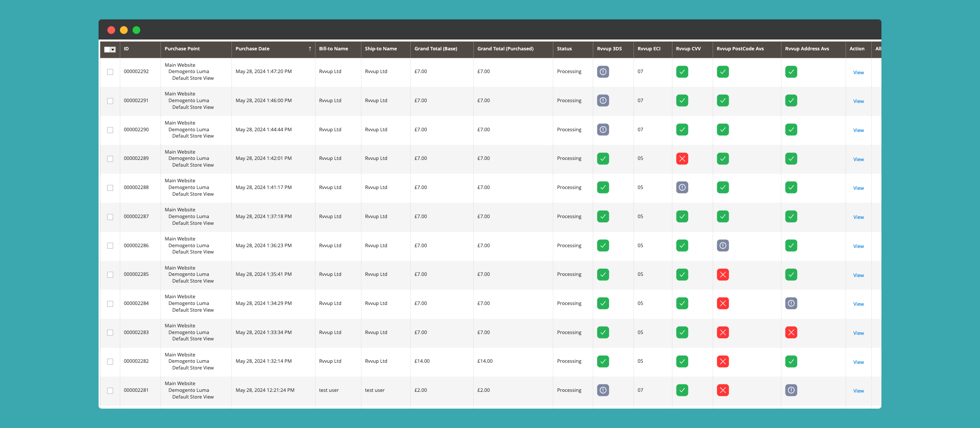Tick the checkbox for order 000002292

click(x=110, y=72)
